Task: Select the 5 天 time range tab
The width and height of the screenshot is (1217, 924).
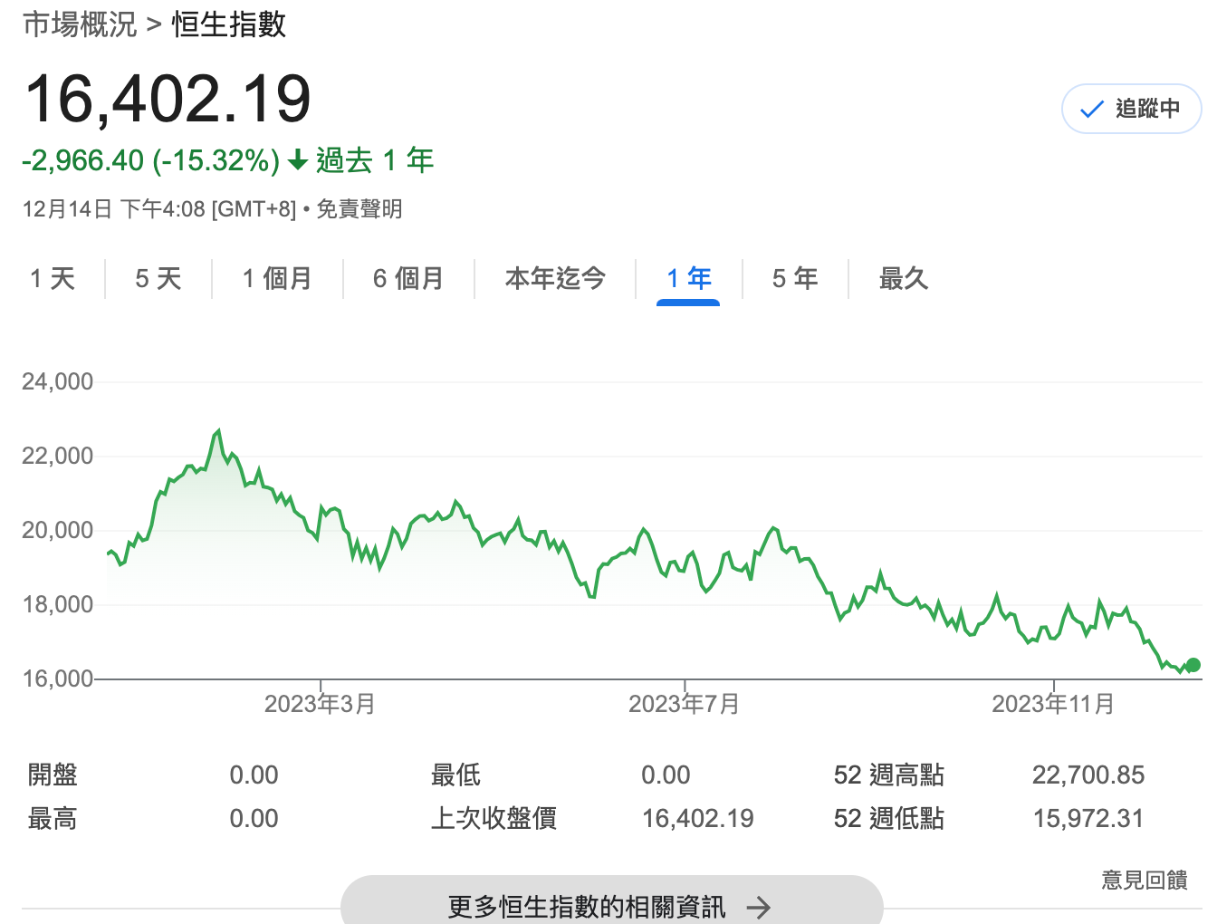Action: point(158,278)
